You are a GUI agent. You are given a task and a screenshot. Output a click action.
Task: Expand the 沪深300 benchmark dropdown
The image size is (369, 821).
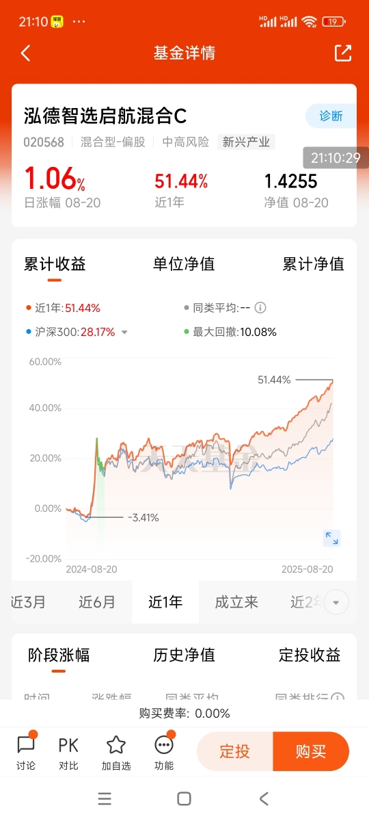coord(124,333)
